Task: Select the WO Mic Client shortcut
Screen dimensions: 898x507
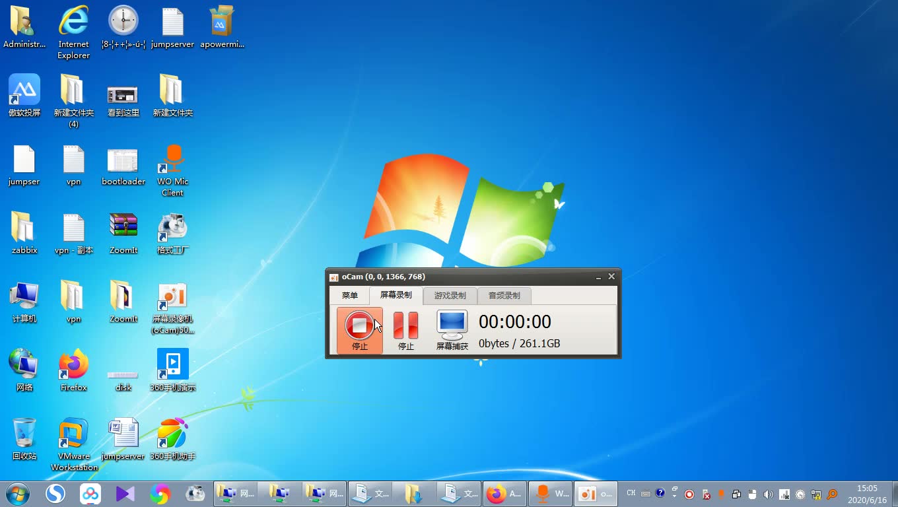Action: point(173,170)
